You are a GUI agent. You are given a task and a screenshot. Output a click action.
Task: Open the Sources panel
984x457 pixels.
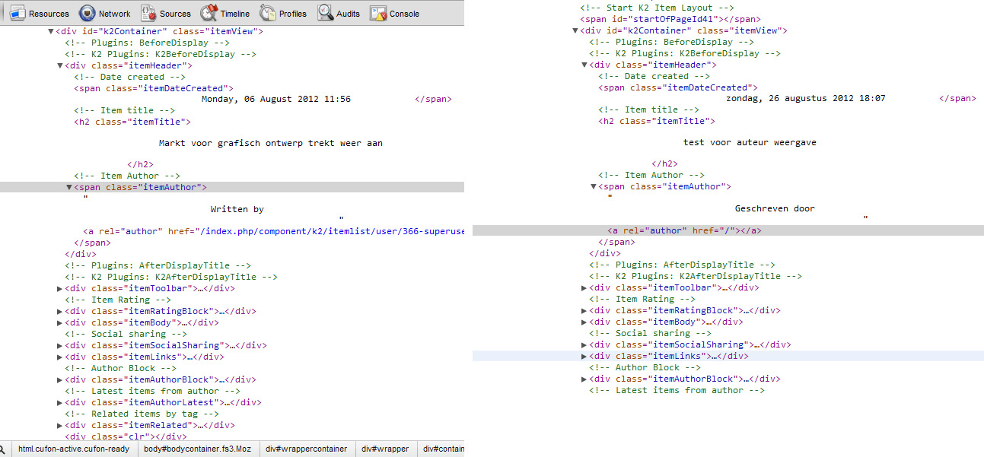pos(165,13)
